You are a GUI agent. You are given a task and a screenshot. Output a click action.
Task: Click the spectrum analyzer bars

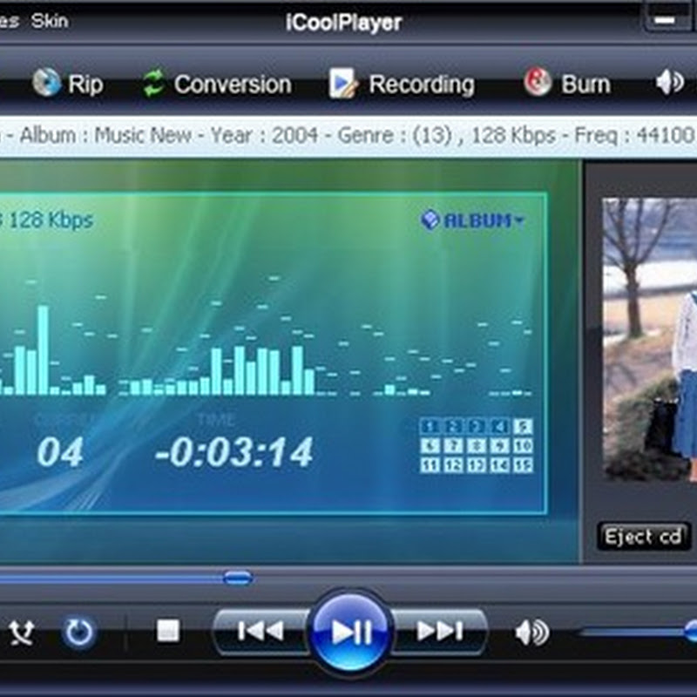point(266,335)
